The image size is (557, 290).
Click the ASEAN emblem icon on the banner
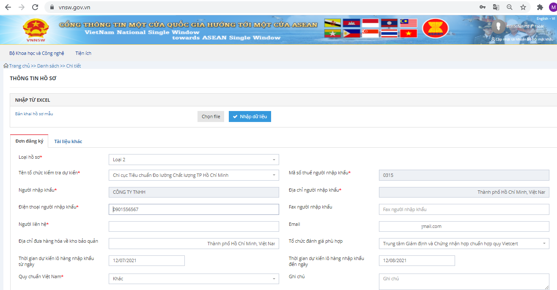click(435, 28)
